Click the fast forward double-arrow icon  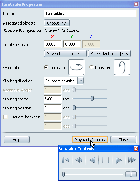[132, 160]
